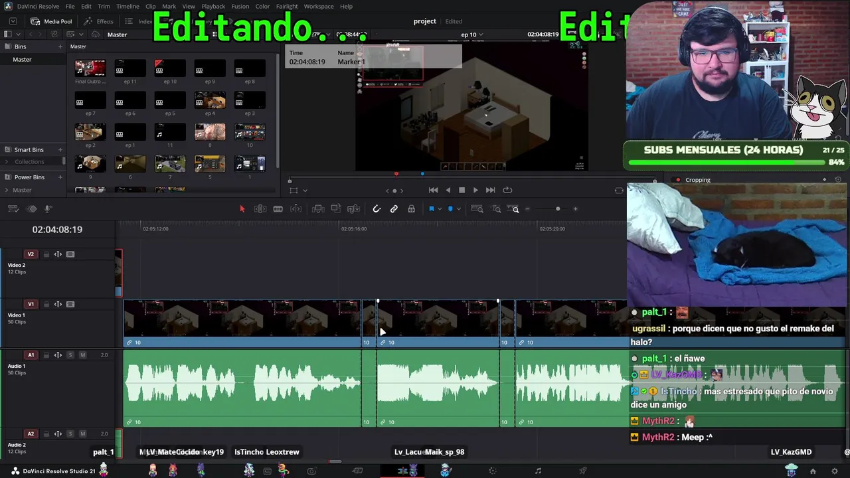Expand the Collections smart bin
Viewport: 850px width, 478px height.
7,162
